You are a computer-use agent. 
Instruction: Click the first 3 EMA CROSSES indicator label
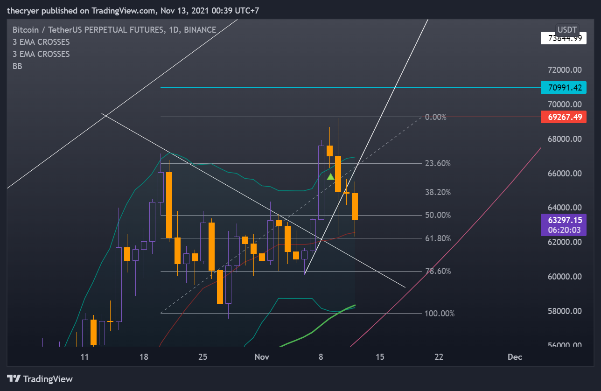tap(41, 42)
